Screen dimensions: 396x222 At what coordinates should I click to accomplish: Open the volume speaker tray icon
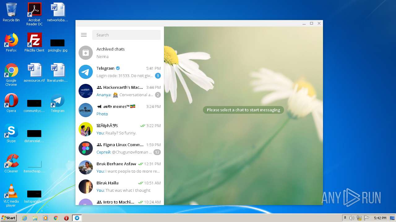[352, 218]
